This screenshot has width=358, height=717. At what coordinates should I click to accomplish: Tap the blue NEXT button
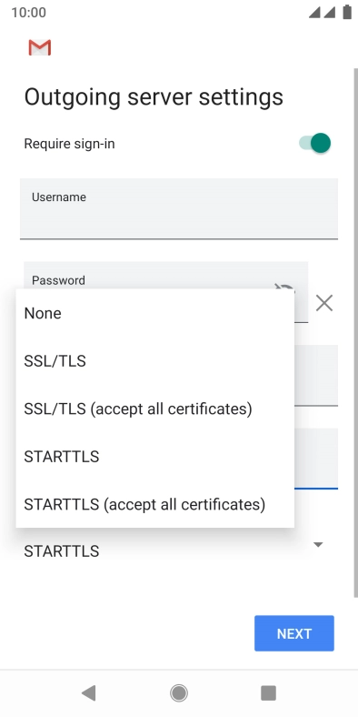(x=294, y=633)
